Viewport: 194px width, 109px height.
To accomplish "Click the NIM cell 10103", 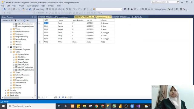I will click(51, 32).
